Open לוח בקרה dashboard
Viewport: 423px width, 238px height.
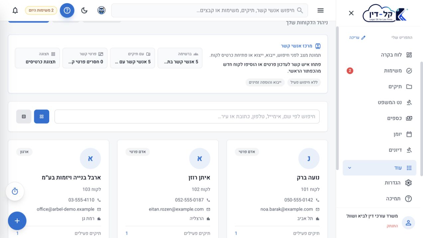click(x=379, y=55)
